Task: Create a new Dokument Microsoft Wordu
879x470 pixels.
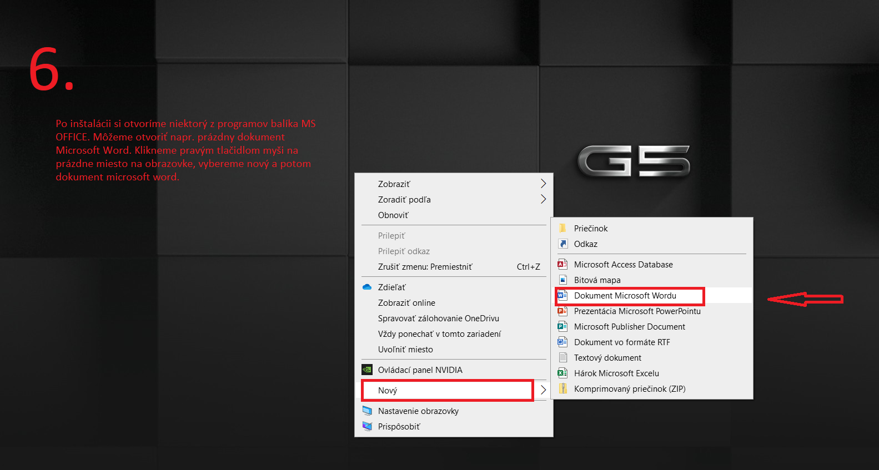Action: coord(652,295)
